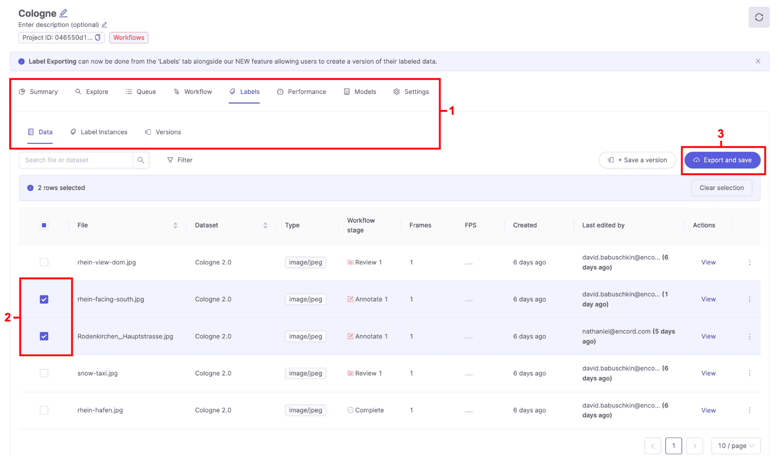Open more actions for Rodenkirchen,_Hauptstrasse.jpg
Viewport: 778px width, 456px height.
pyautogui.click(x=749, y=336)
